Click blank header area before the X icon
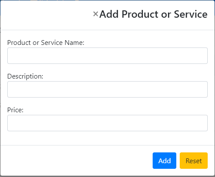This screenshot has width=215, height=177. tap(46, 14)
